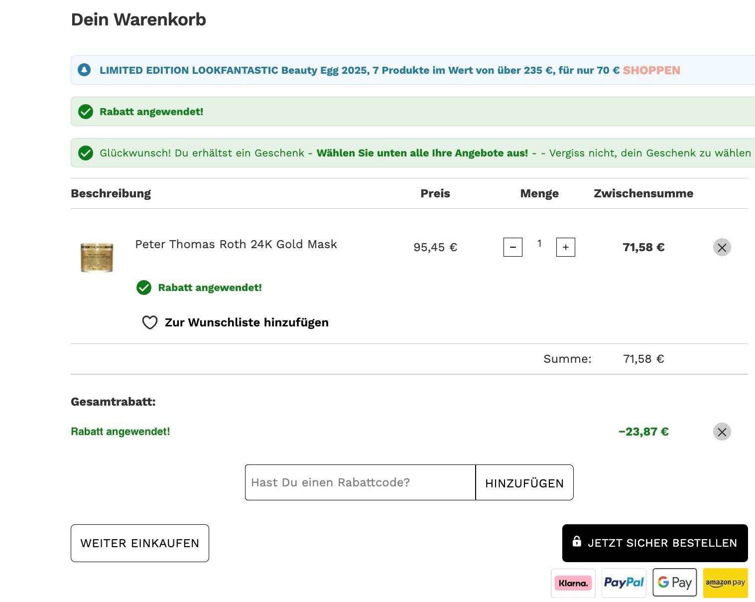This screenshot has width=755, height=602.
Task: Click the LIMITED EDITION LOOKFANTASTIC Beauty Egg text
Action: 359,70
